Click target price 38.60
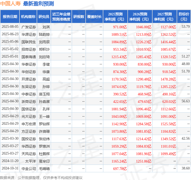 (x=186, y=168)
